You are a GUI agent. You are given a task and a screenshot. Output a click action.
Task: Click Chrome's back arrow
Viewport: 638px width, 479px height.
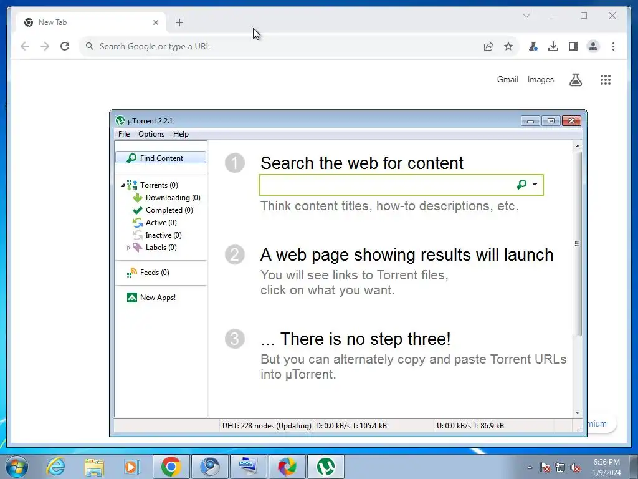[x=25, y=46]
